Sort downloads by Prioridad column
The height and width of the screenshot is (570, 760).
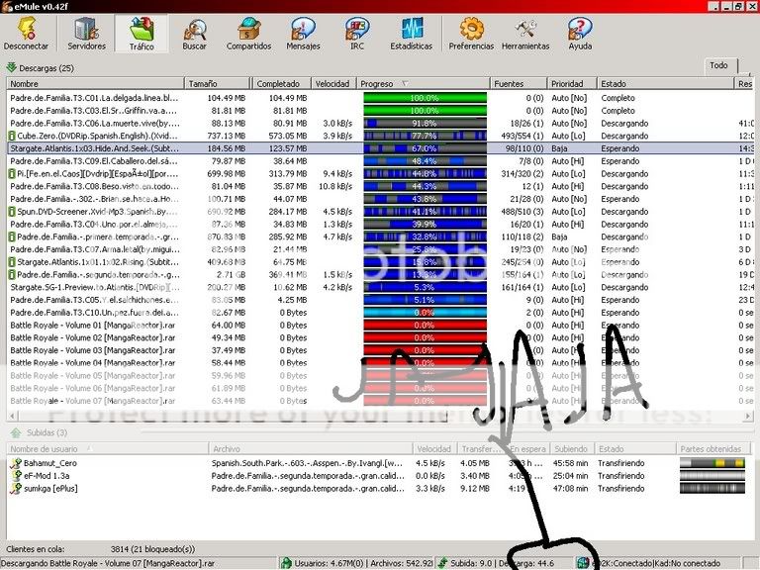tap(572, 83)
